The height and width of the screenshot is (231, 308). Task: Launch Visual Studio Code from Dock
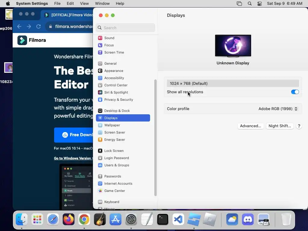coord(178,219)
